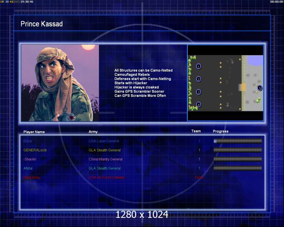Click -Shaolin's loading progress bar

(x=238, y=159)
